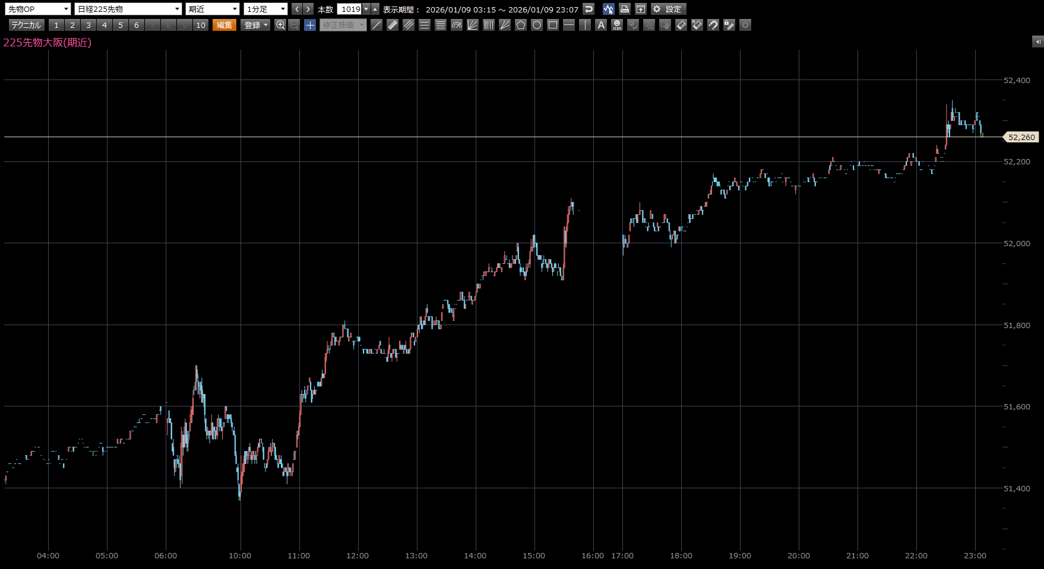Toggle the chart cursor tracking mode icon

coord(608,9)
